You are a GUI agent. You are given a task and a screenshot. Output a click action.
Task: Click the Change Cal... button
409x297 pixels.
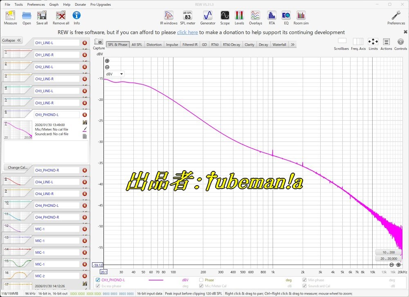(18, 168)
